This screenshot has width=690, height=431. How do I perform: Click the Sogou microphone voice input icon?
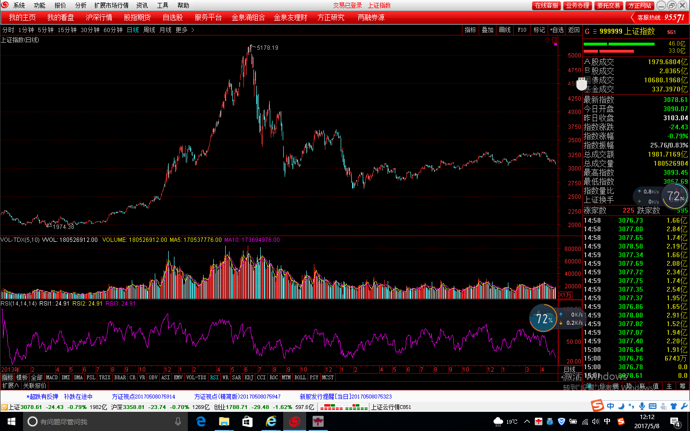click(x=642, y=406)
